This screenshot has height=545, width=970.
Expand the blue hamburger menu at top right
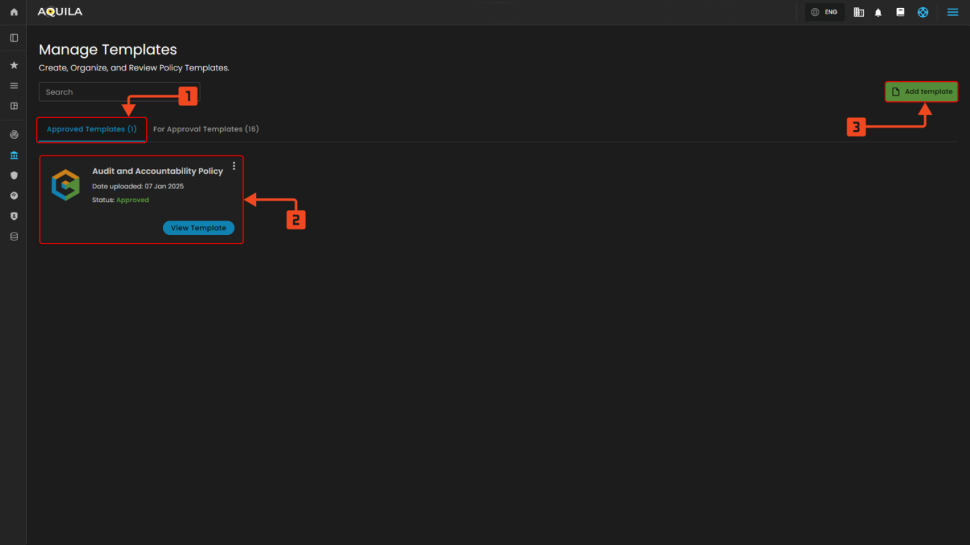click(953, 12)
